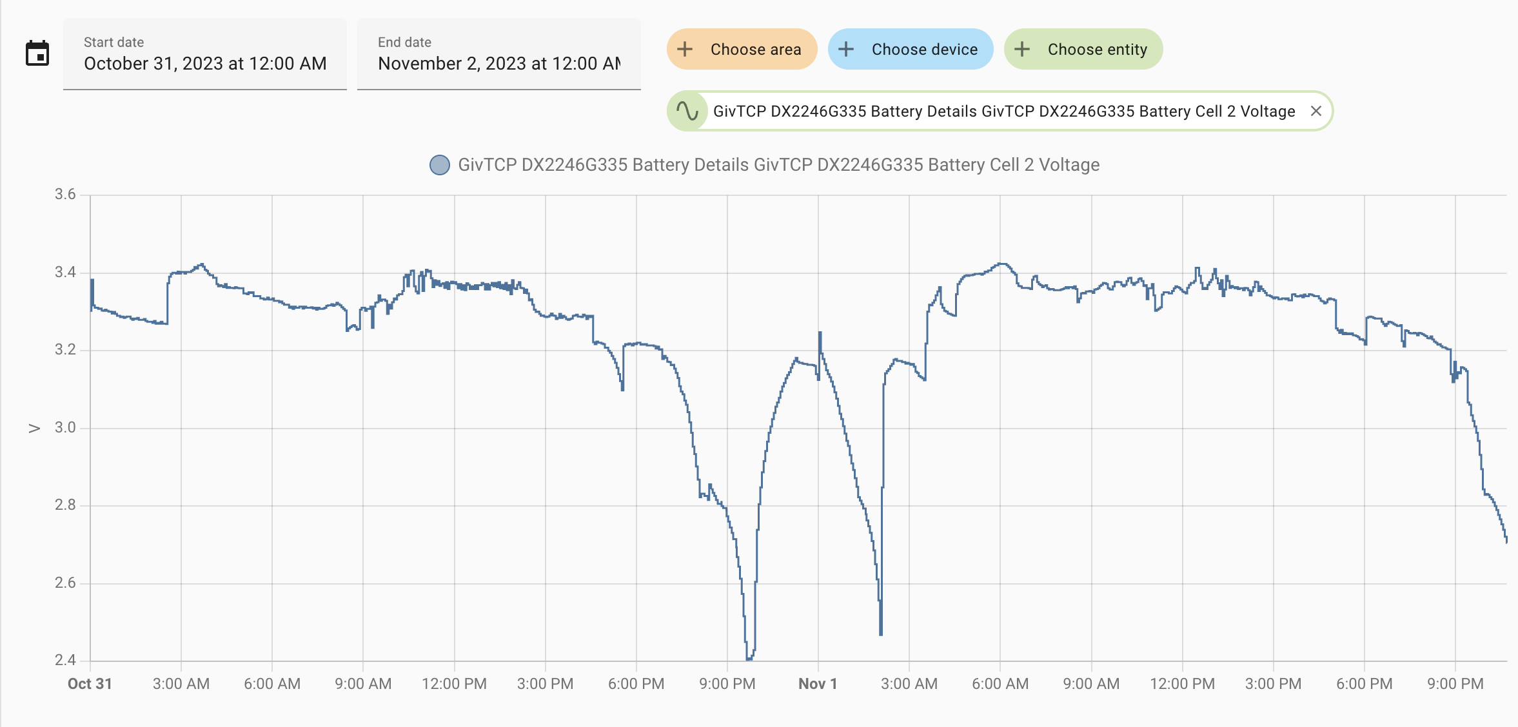Viewport: 1518px width, 727px height.
Task: Click the '3:00 AM' label right after Nov 1
Action: point(909,684)
